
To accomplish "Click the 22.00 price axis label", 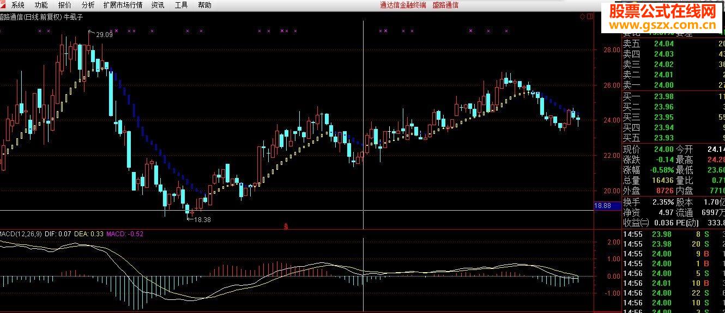I will pyautogui.click(x=612, y=155).
